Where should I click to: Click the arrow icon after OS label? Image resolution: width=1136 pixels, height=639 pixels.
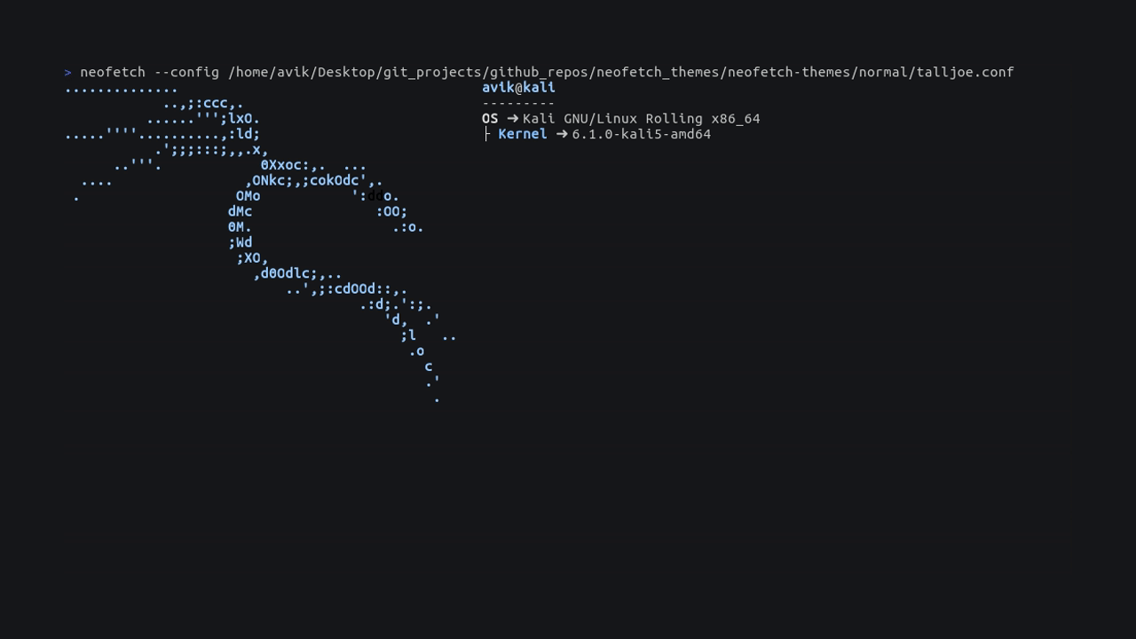[513, 119]
